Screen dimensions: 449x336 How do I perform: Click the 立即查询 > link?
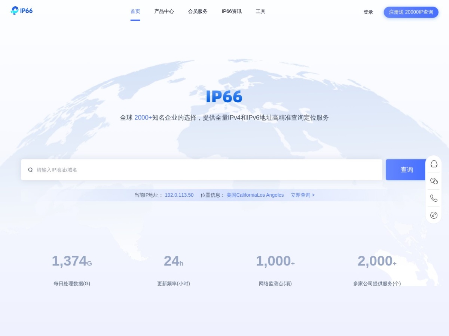click(x=303, y=195)
